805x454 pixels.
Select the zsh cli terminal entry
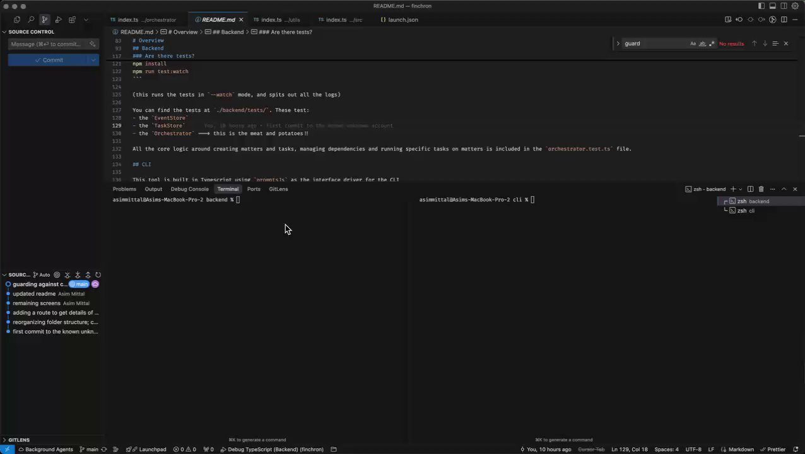[760, 211]
